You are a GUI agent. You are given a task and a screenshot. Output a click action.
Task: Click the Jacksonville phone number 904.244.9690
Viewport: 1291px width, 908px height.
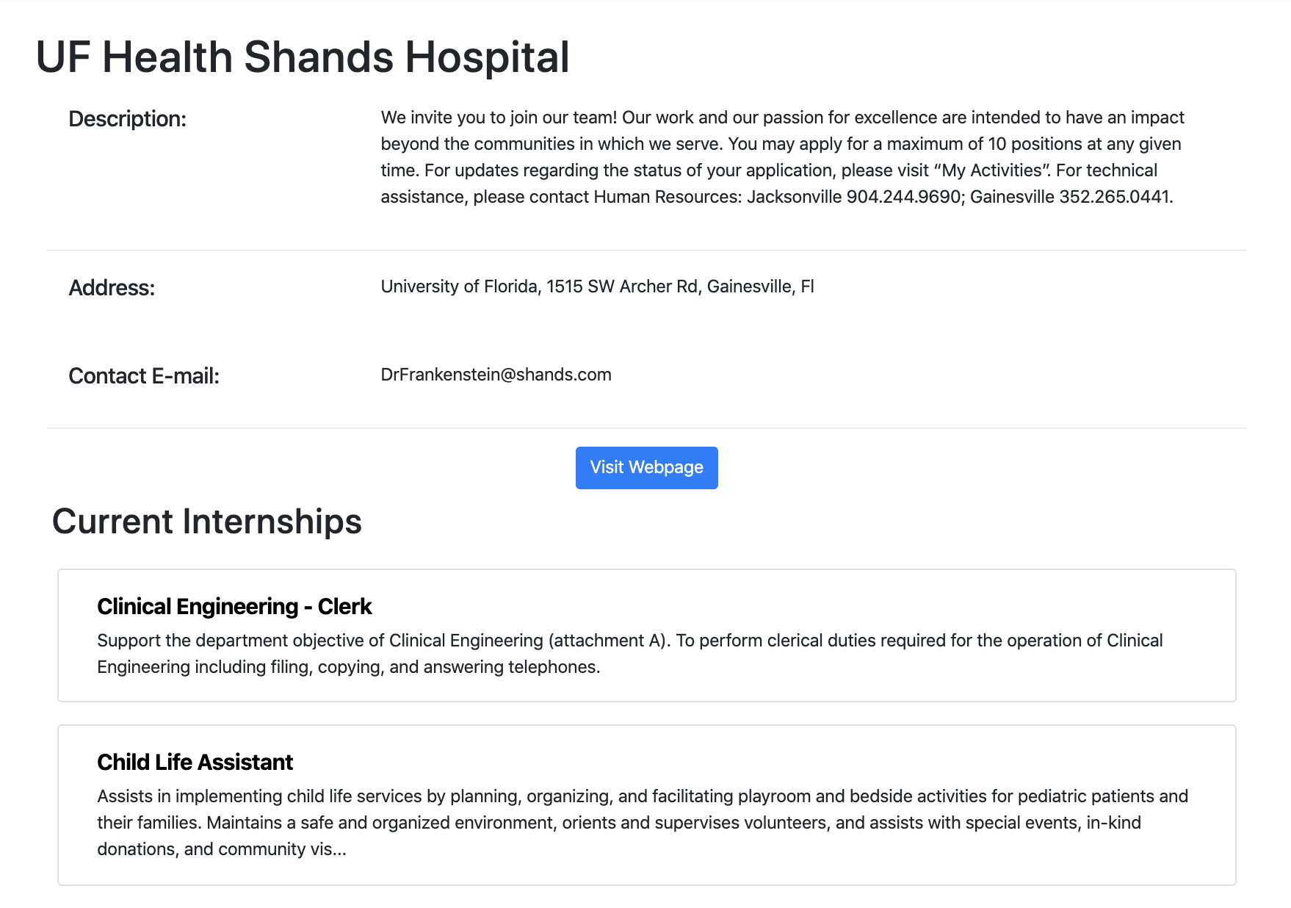point(903,197)
